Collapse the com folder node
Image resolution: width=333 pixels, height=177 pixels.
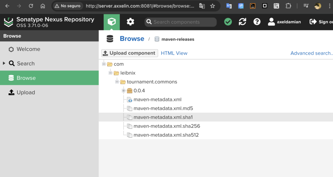point(104,64)
